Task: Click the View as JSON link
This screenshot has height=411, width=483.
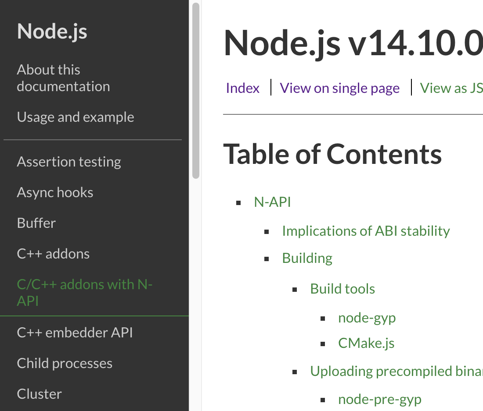Action: (x=451, y=88)
